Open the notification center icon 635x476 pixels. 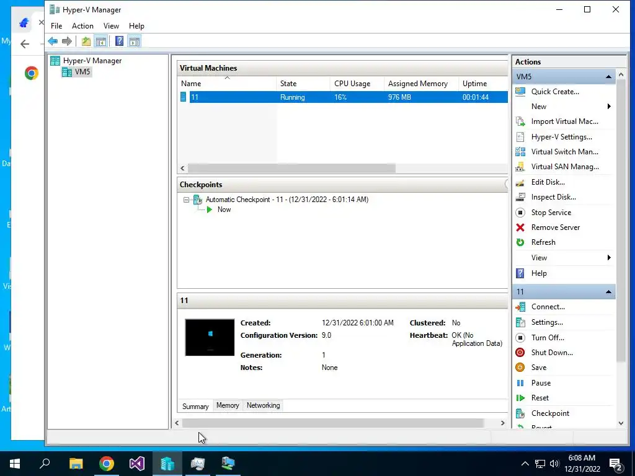616,464
